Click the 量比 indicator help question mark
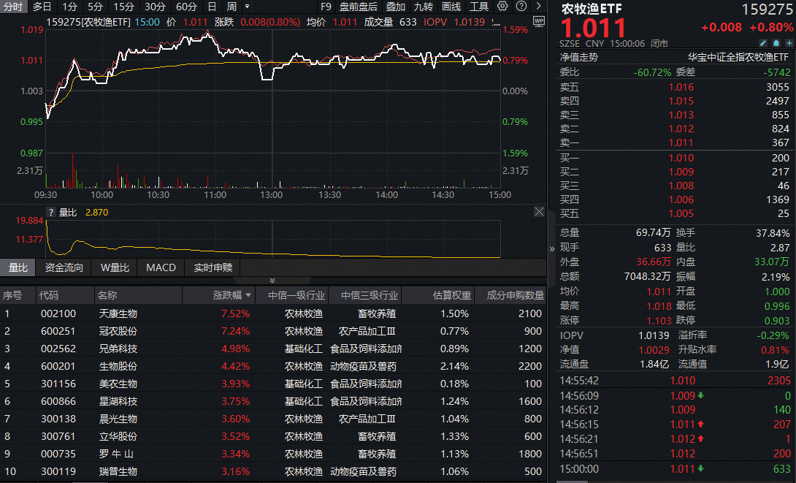Screen dimensions: 796x483 click(x=51, y=213)
